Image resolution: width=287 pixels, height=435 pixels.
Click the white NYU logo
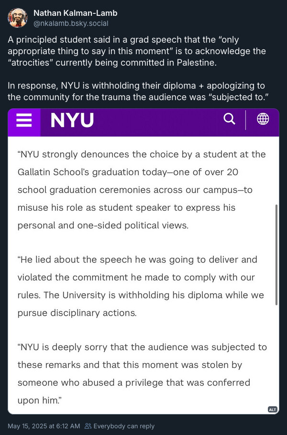(72, 120)
